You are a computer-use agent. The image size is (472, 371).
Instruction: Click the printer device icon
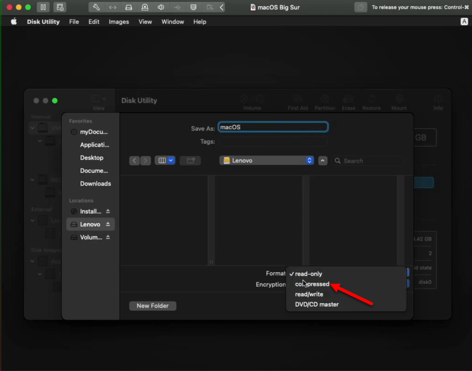pyautogui.click(x=194, y=7)
